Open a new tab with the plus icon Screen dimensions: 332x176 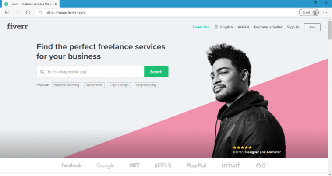pyautogui.click(x=64, y=4)
